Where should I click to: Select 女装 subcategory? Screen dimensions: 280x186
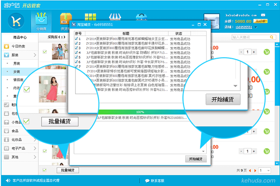pyautogui.click(x=16, y=72)
